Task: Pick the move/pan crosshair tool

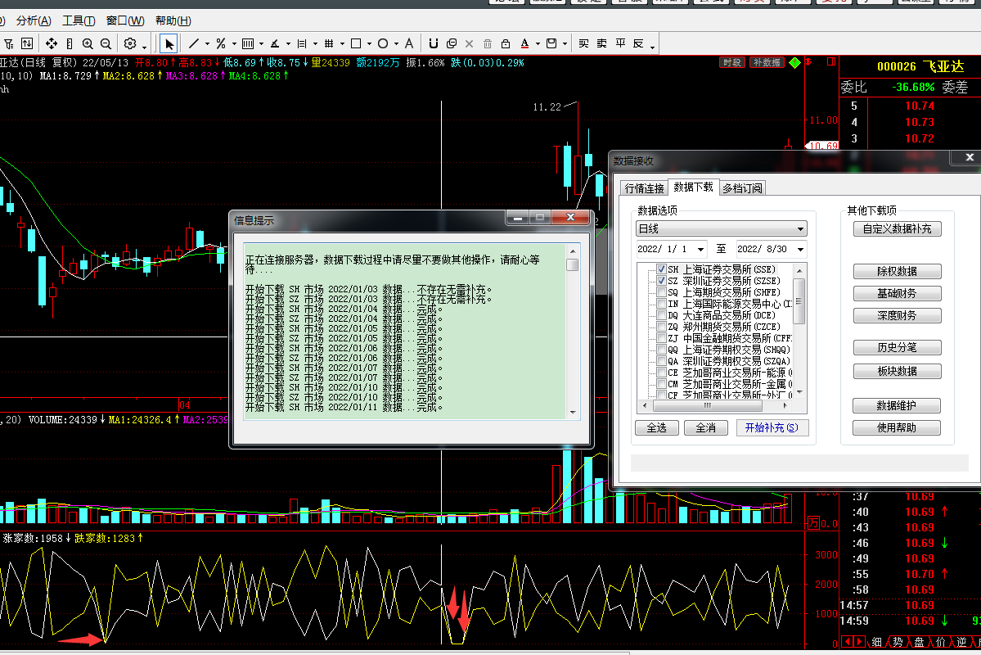Action: [52, 44]
